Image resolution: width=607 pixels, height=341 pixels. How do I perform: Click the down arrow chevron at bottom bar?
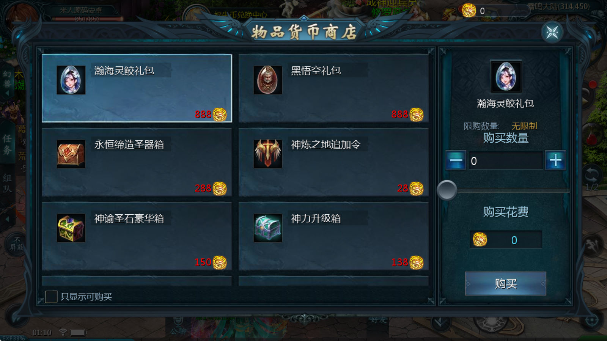[440, 323]
